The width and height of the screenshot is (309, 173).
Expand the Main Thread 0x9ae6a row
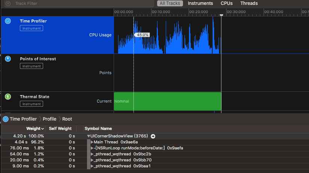coord(92,142)
